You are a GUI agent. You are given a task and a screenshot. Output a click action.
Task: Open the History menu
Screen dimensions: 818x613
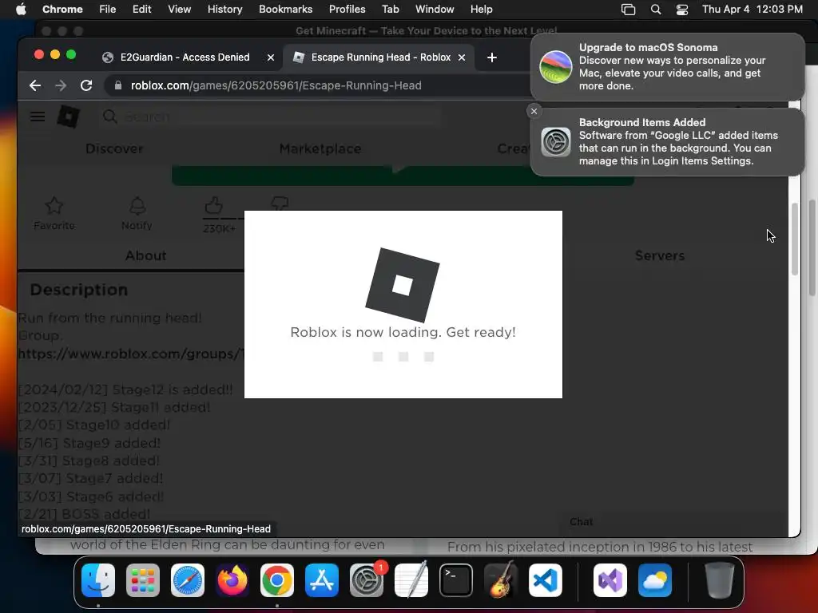point(224,10)
